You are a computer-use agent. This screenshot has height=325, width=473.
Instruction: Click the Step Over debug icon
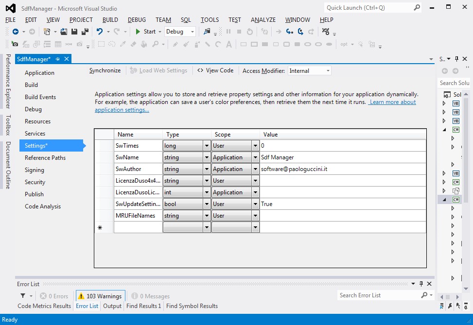click(x=300, y=32)
